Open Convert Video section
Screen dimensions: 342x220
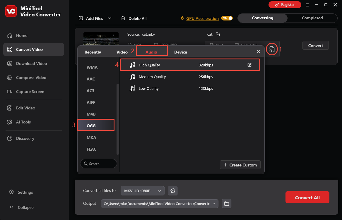pos(34,49)
